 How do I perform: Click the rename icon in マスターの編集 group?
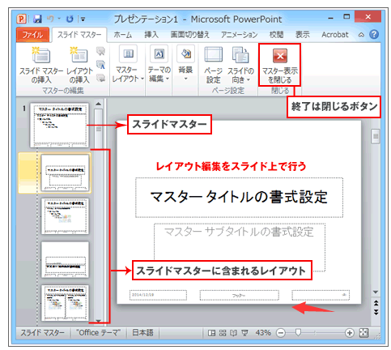(x=100, y=64)
